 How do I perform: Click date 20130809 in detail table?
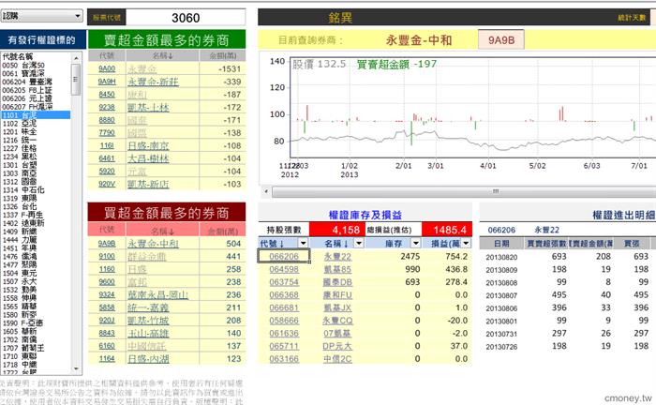click(501, 270)
